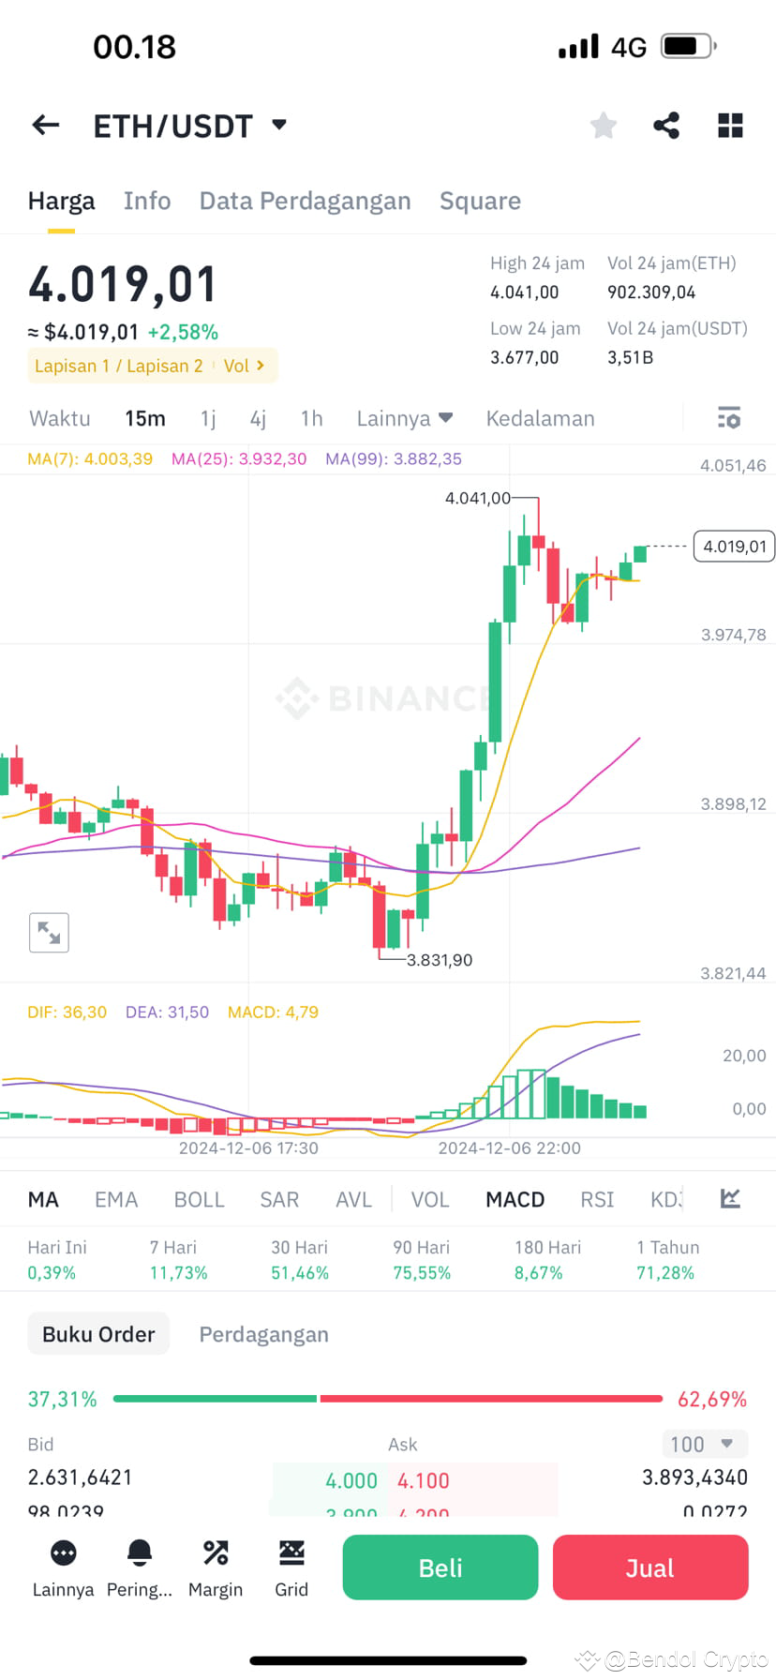The width and height of the screenshot is (776, 1680).
Task: Expand the Lainnya timeframe dropdown
Action: pos(405,418)
